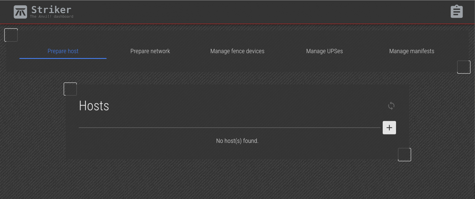
Task: Click the Hosts panel heading
Action: (94, 106)
